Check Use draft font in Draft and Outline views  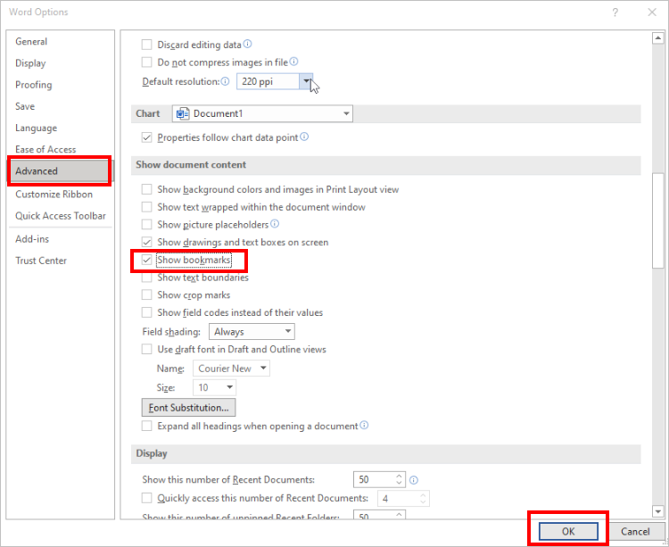(x=147, y=349)
